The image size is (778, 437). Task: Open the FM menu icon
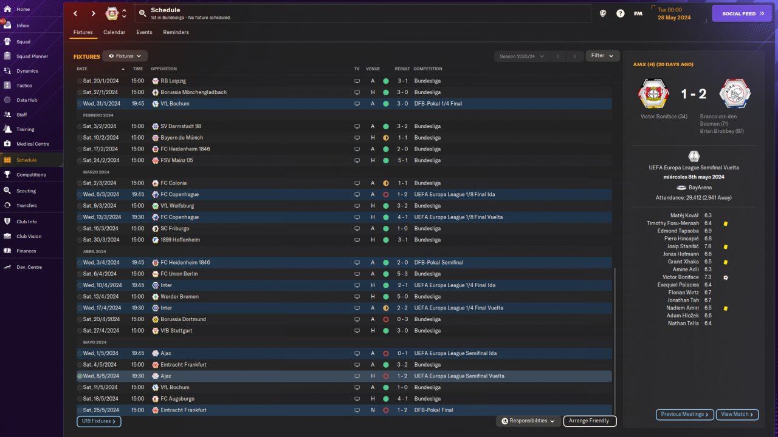pyautogui.click(x=638, y=13)
